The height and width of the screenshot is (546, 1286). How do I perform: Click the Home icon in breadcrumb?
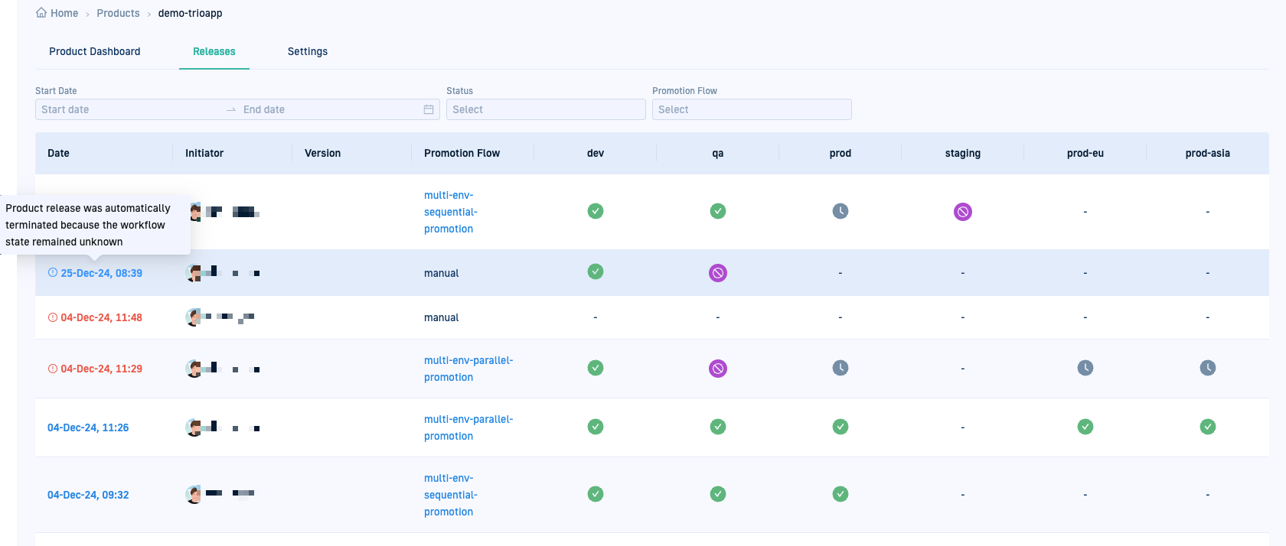point(41,13)
